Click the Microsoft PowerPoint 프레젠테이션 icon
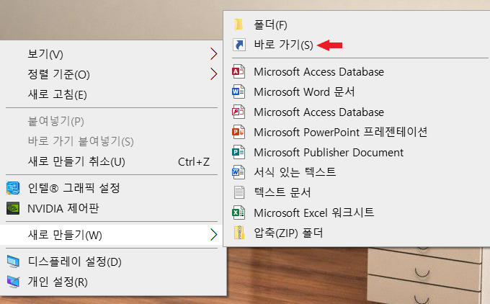The height and width of the screenshot is (304, 490). [239, 132]
